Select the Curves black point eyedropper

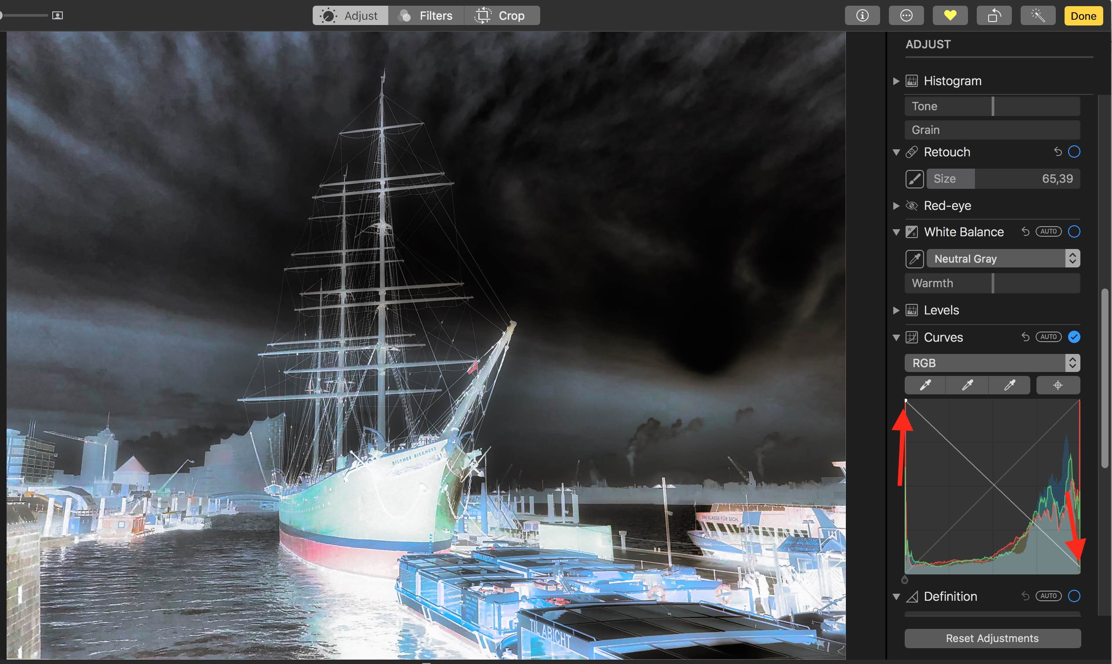tap(925, 385)
